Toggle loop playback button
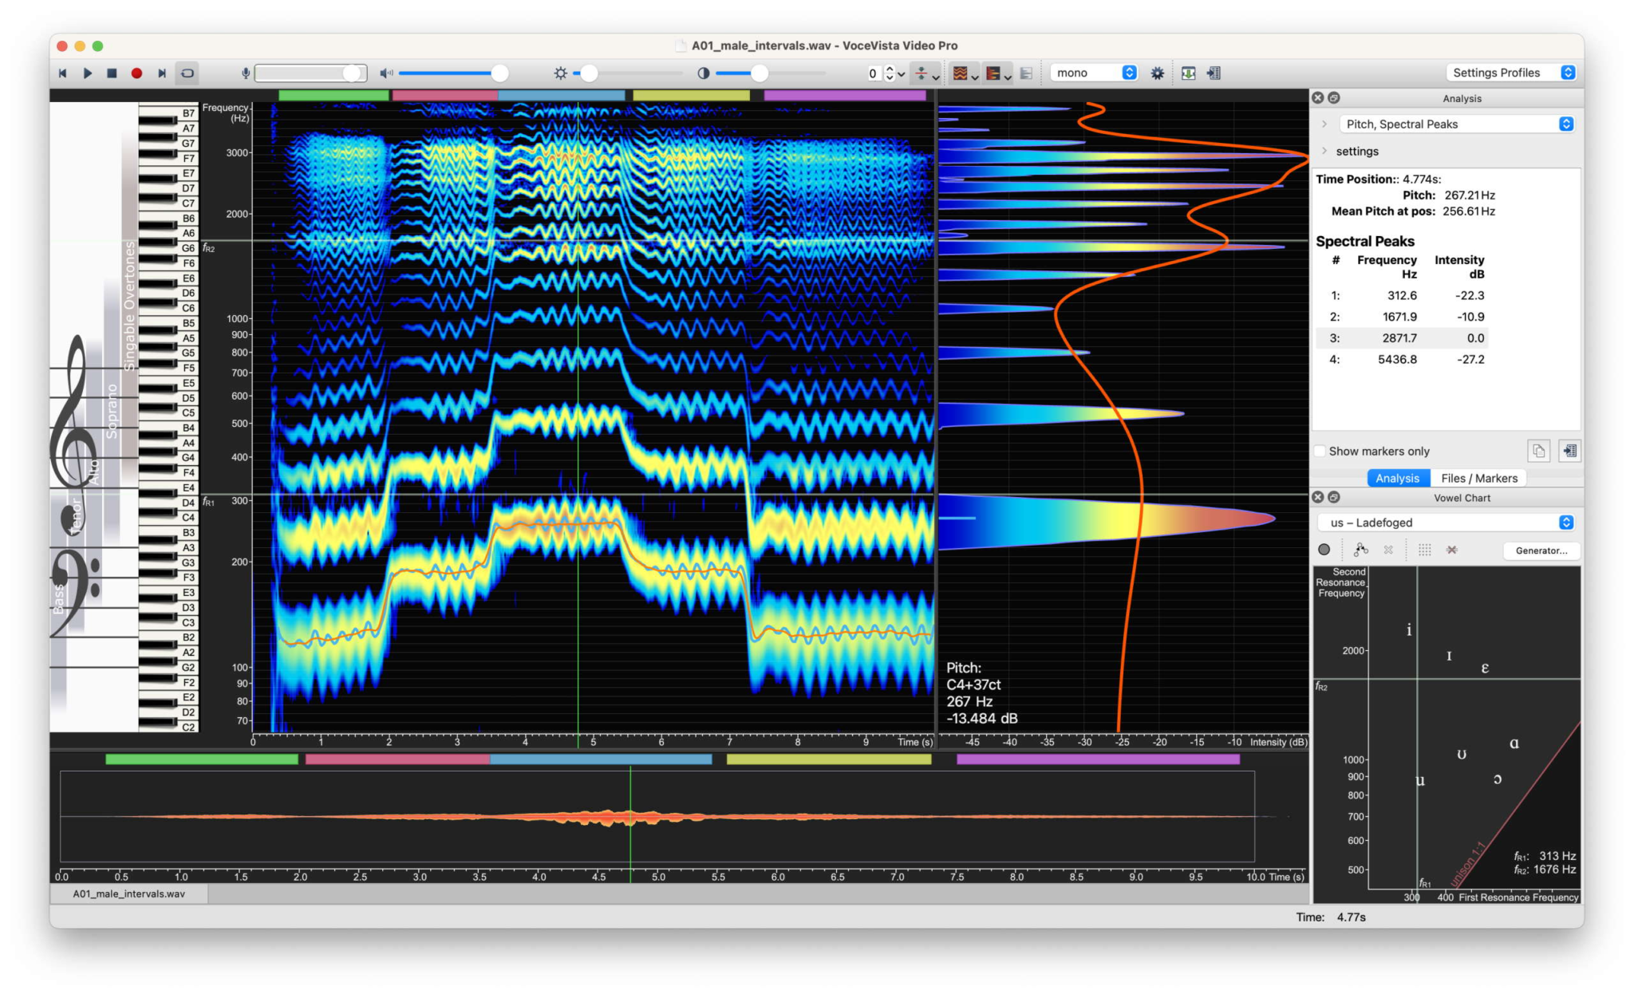 point(187,73)
